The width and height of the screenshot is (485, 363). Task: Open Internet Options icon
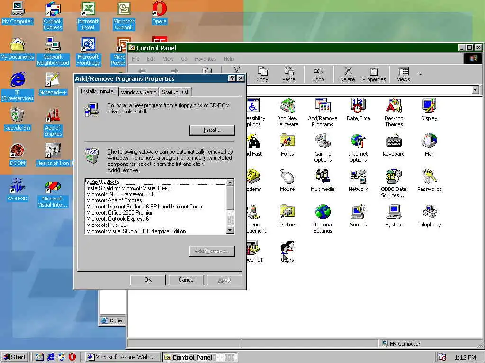click(358, 148)
